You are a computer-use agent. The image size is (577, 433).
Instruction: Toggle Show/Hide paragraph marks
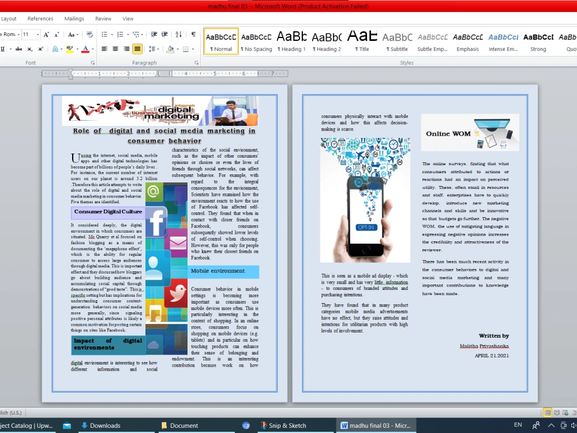pos(193,35)
